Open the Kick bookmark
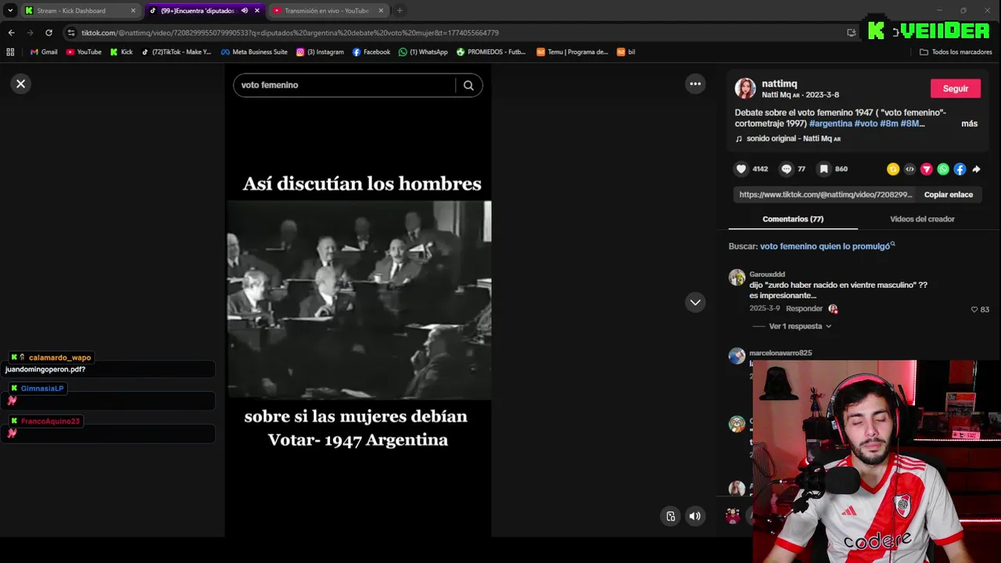1001x563 pixels. point(121,52)
